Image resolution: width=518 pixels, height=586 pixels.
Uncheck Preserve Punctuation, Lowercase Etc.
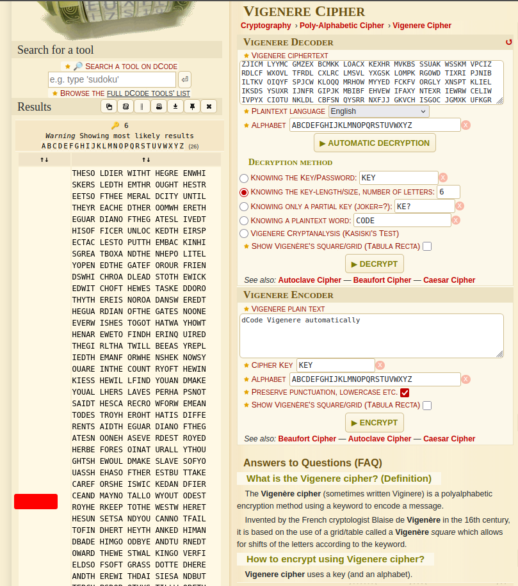tap(405, 392)
